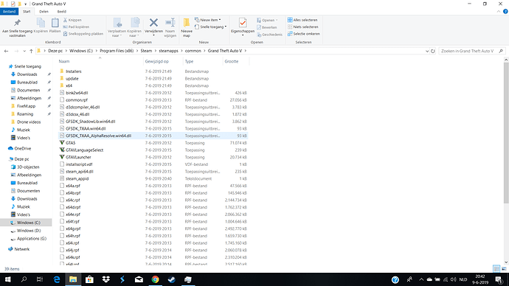The width and height of the screenshot is (509, 286).
Task: Go up one folder level arrow
Action: [x=31, y=51]
